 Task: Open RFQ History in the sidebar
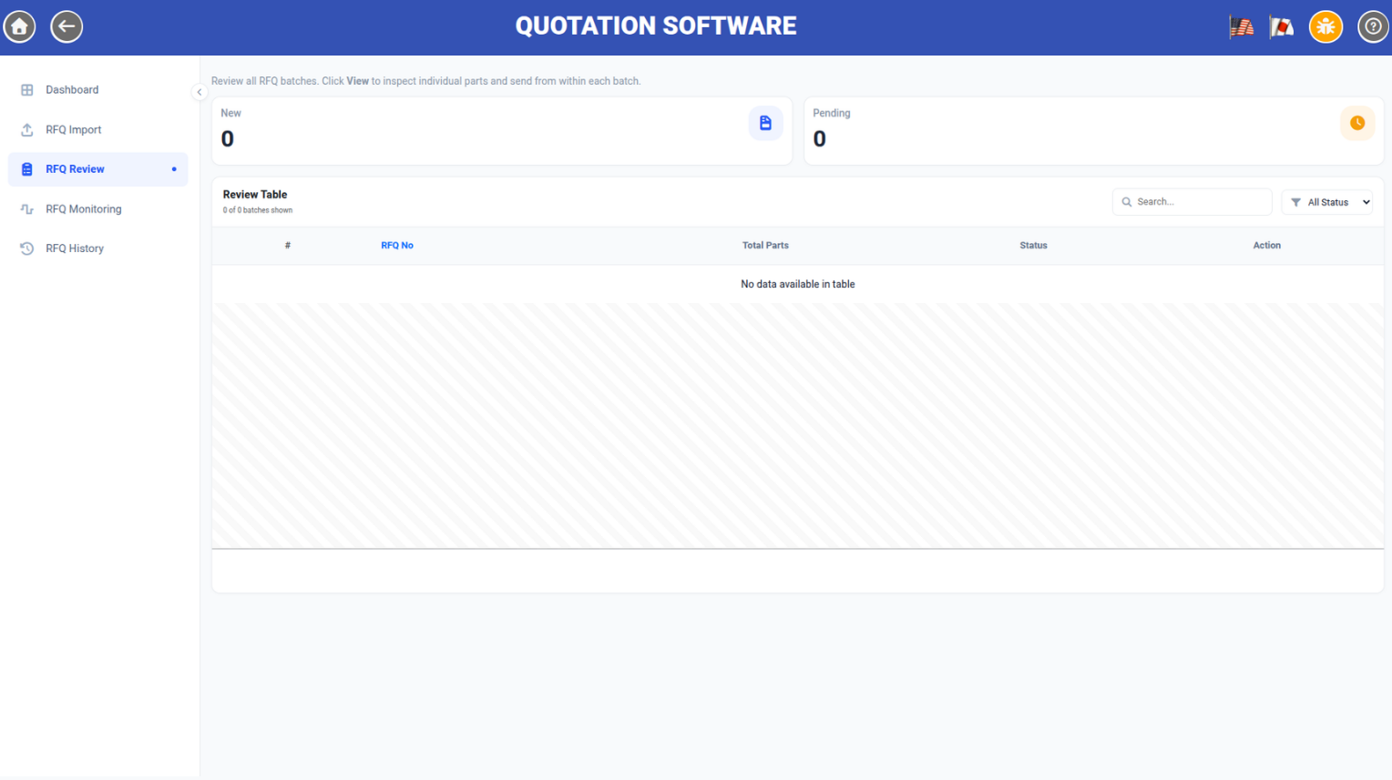(98, 248)
